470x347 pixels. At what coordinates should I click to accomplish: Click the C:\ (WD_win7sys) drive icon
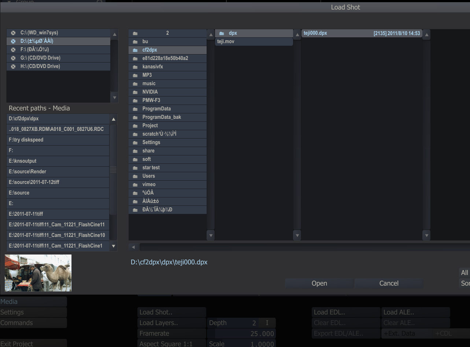click(13, 33)
